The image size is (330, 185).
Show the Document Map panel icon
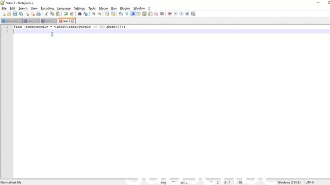pos(144,14)
